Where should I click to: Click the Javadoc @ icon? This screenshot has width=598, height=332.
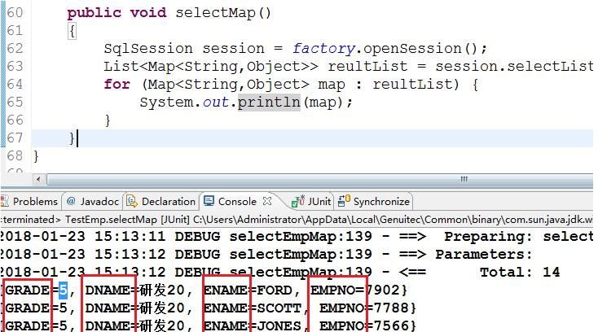(72, 201)
